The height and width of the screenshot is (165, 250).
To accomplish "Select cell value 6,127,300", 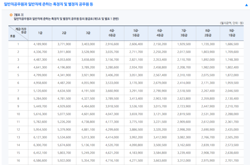I will point(40,137).
